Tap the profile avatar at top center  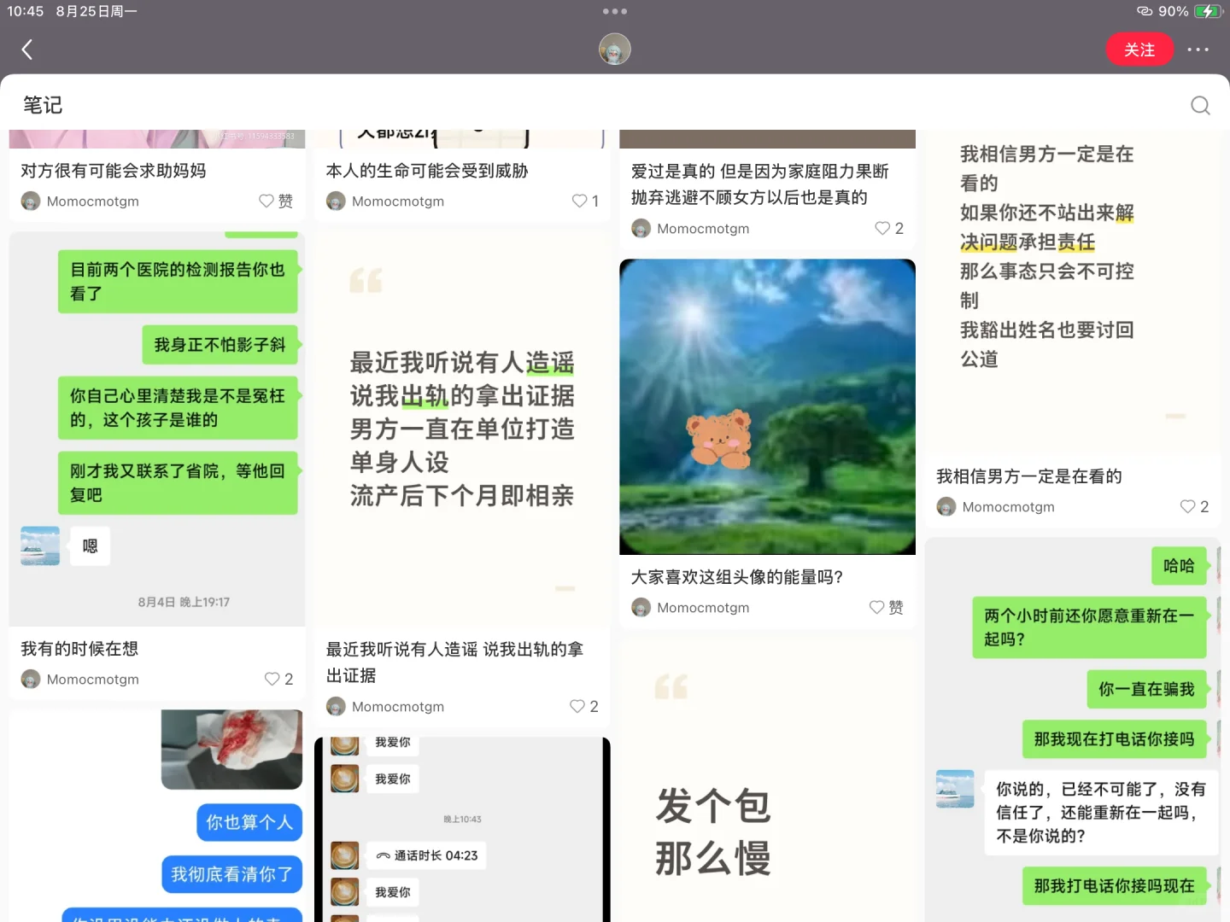614,49
